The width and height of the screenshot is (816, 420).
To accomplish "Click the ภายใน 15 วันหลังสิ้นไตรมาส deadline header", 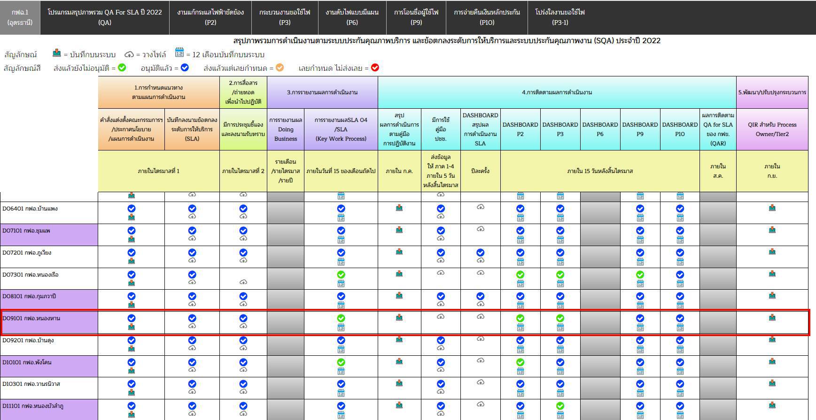I will 600,171.
